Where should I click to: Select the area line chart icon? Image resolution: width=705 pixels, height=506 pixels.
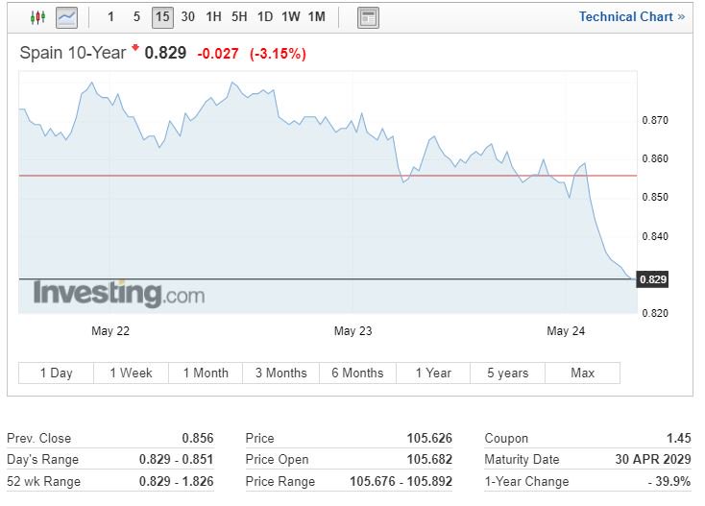(x=66, y=18)
